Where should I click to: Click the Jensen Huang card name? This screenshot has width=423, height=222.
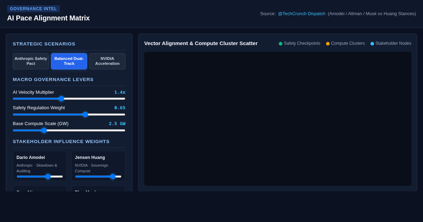(90, 158)
